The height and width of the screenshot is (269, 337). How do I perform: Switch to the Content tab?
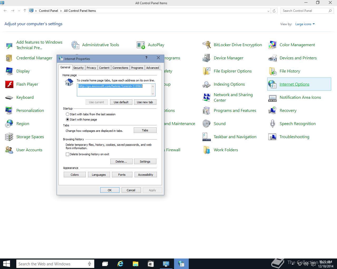click(x=104, y=68)
